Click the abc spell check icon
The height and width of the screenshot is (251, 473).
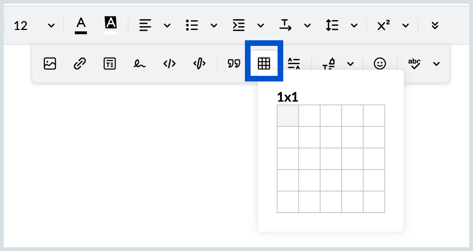click(x=414, y=64)
